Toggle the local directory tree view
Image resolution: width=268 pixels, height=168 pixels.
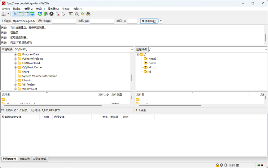click(x=21, y=14)
